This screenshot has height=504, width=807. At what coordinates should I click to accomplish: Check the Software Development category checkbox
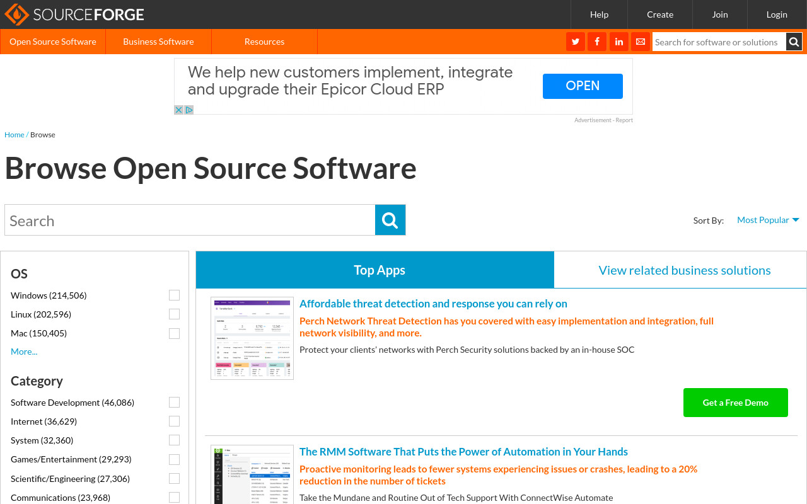174,403
